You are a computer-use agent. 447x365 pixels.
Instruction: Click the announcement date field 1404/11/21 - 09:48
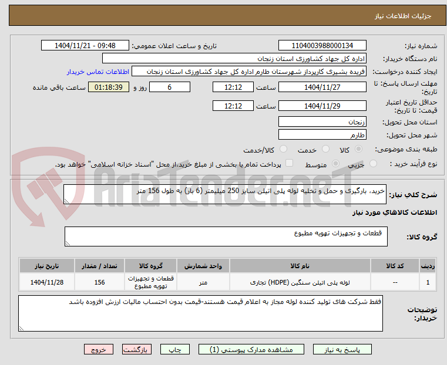click(85, 45)
